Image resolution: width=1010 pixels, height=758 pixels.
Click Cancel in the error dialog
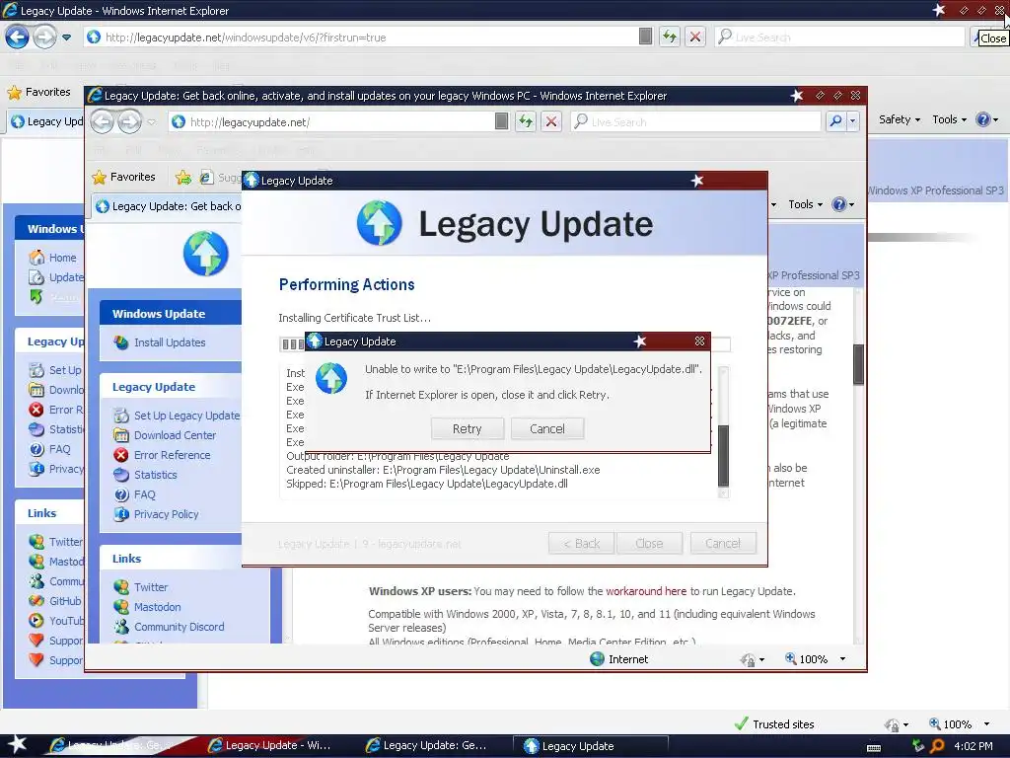point(546,428)
